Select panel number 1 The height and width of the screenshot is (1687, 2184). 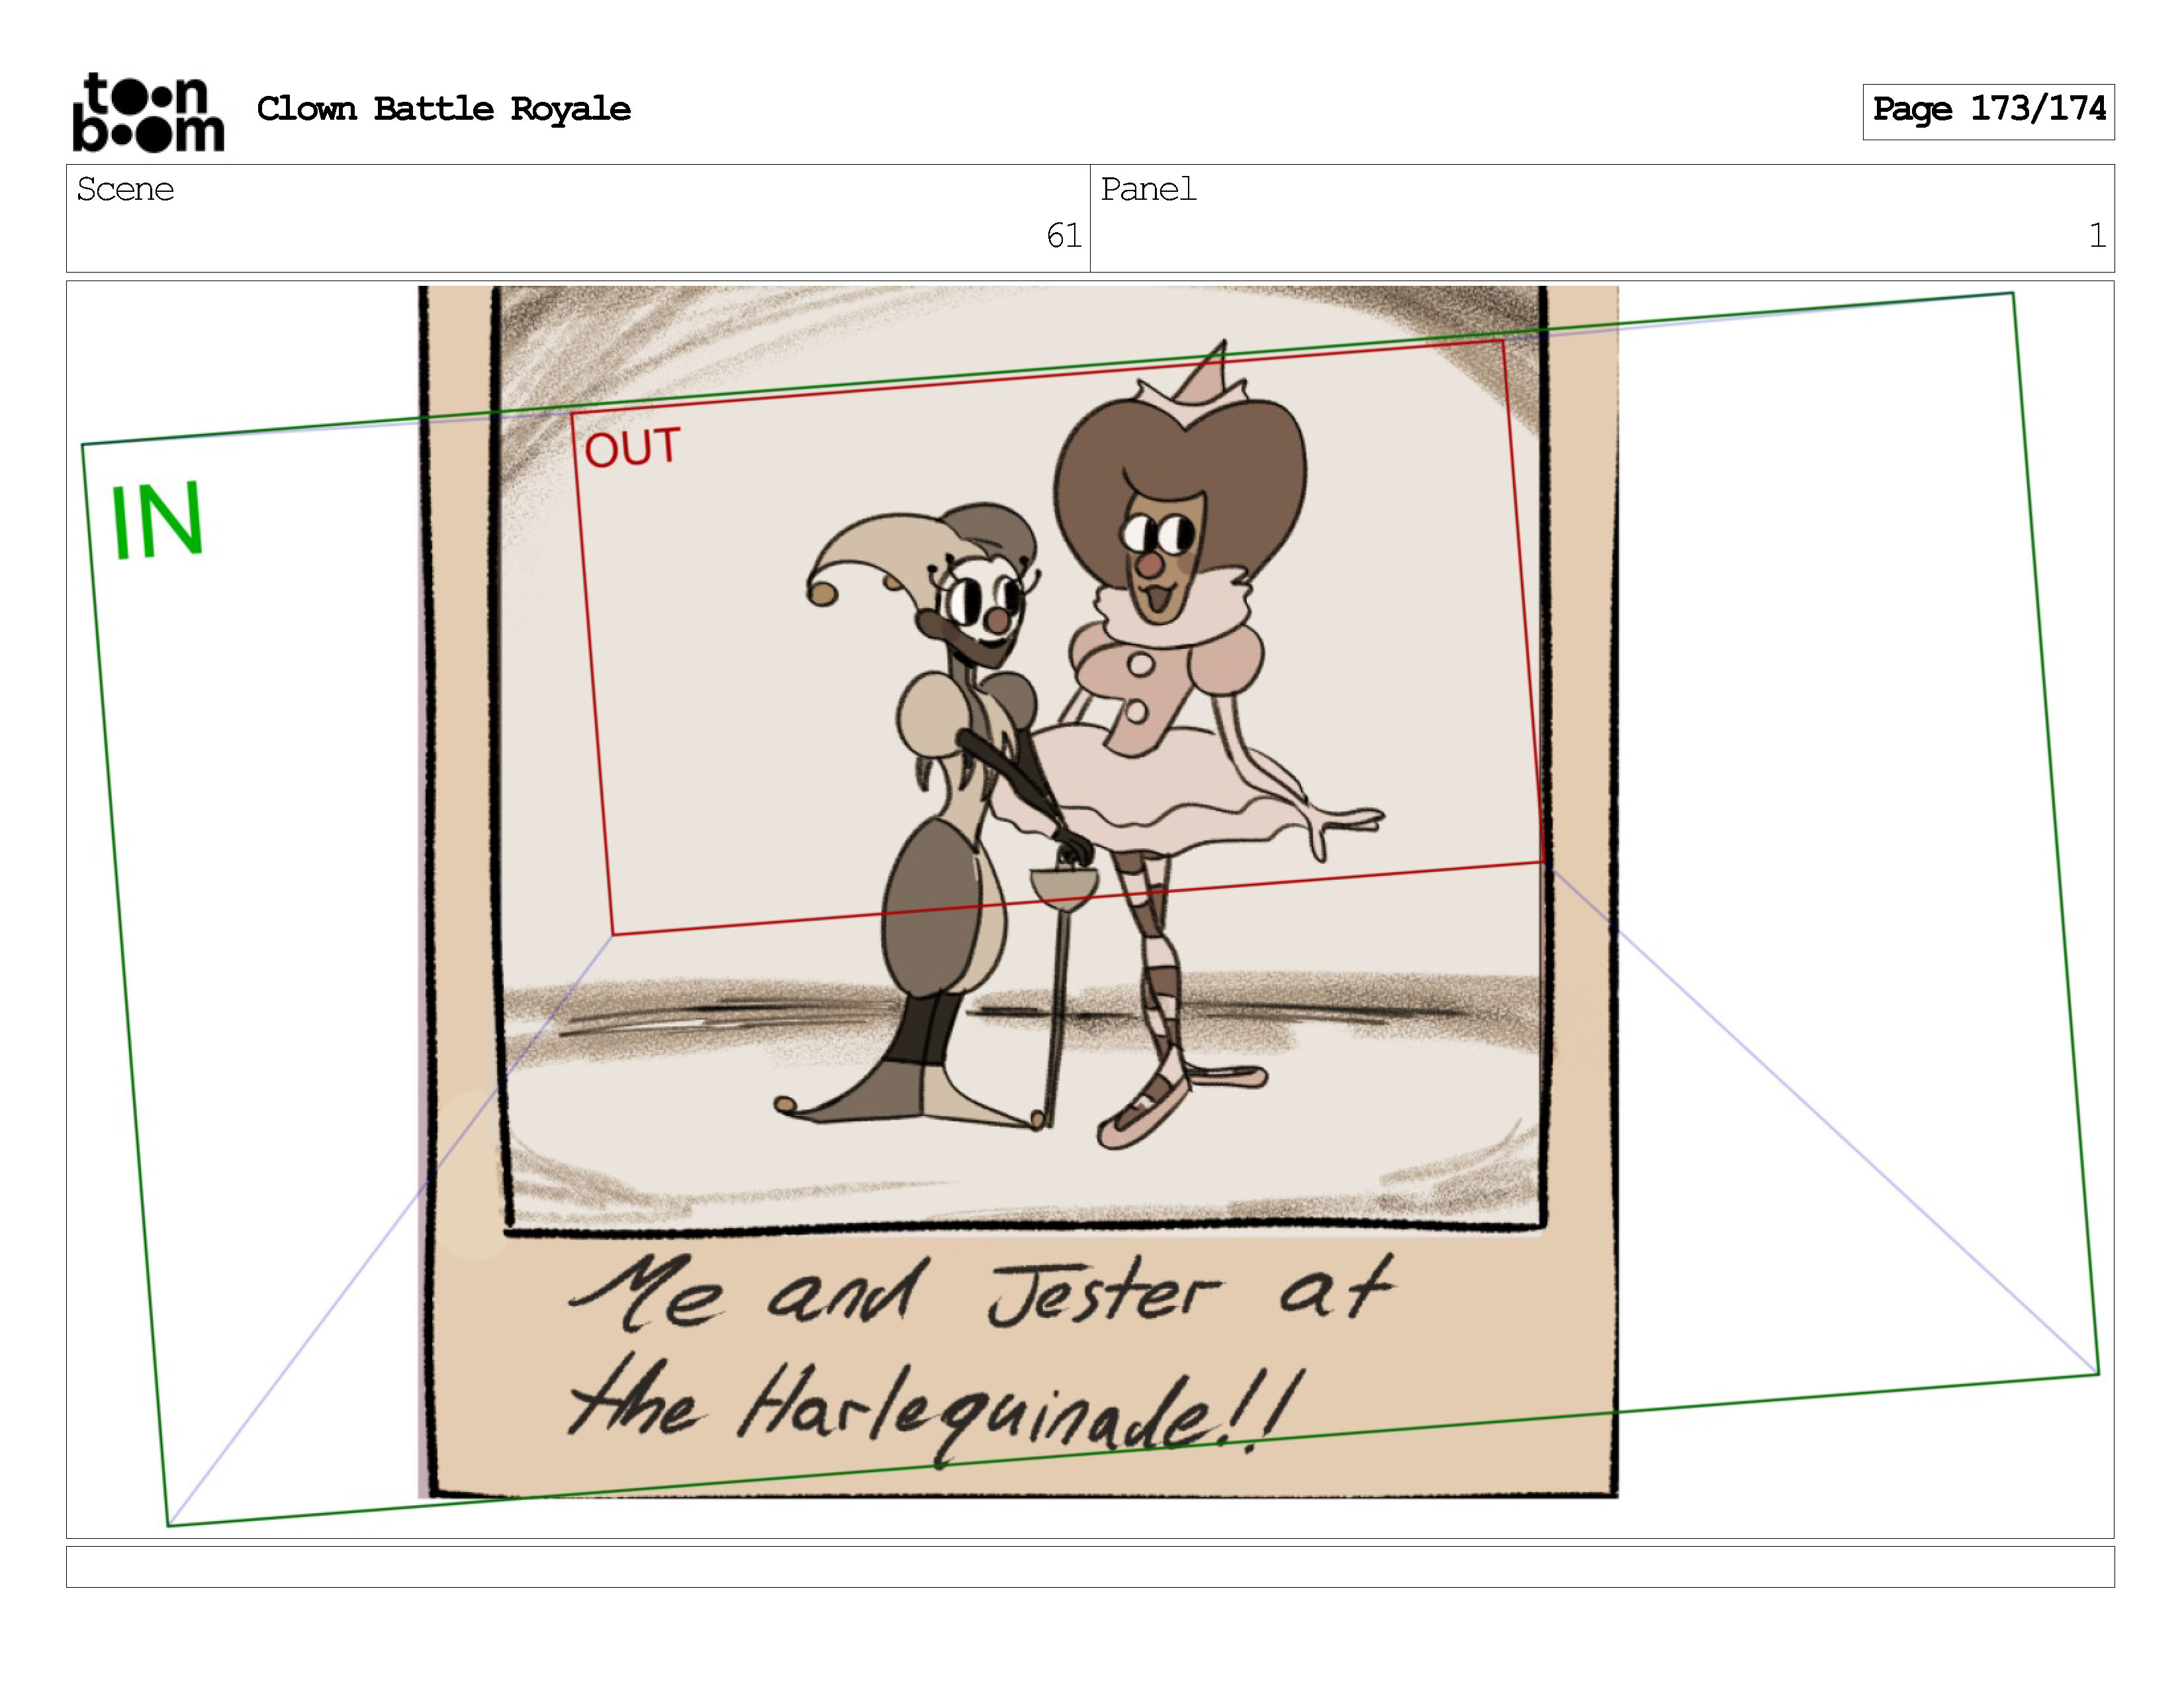click(2097, 236)
